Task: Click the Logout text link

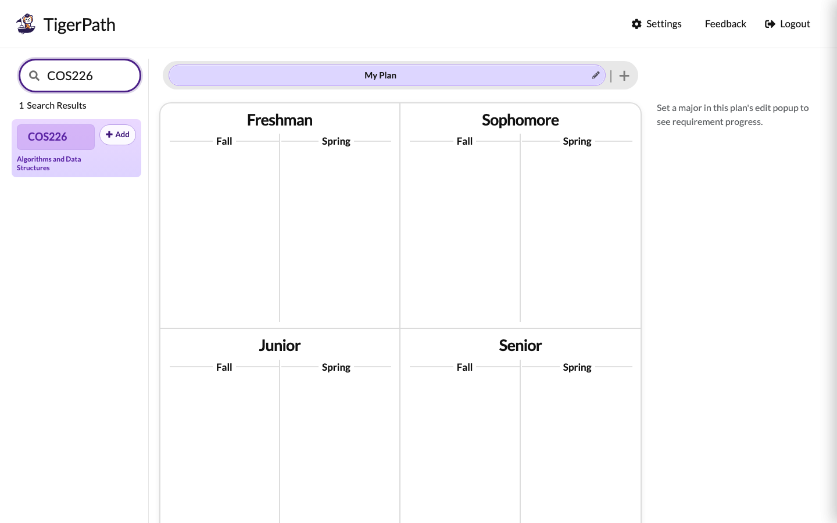Action: tap(795, 24)
